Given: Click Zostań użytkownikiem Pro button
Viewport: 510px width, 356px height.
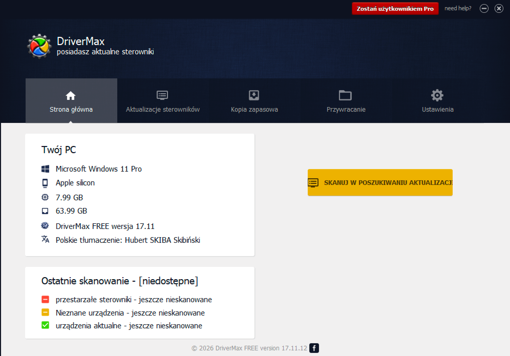Looking at the screenshot, I should [395, 9].
